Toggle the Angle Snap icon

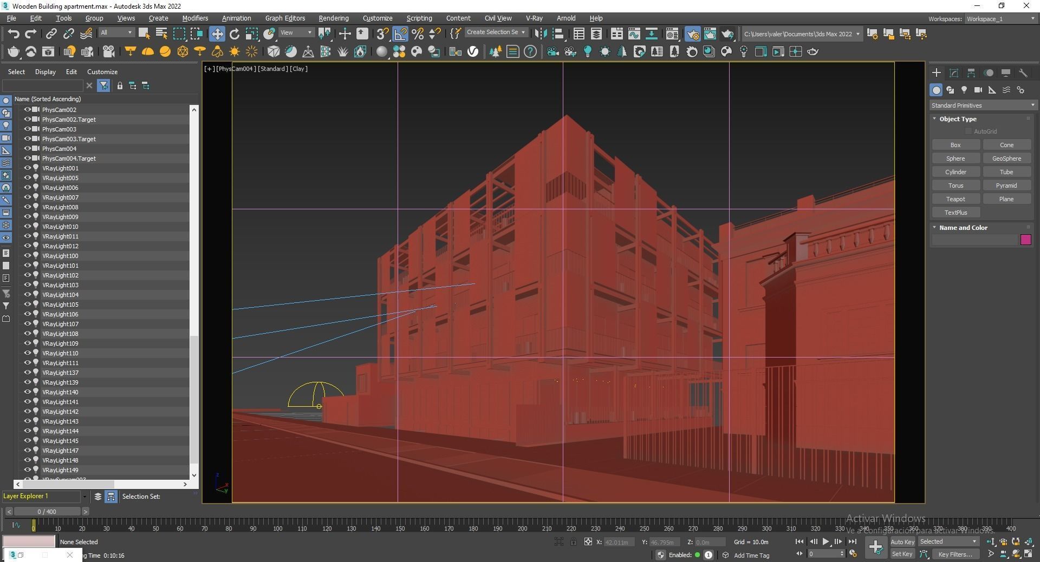[x=400, y=34]
